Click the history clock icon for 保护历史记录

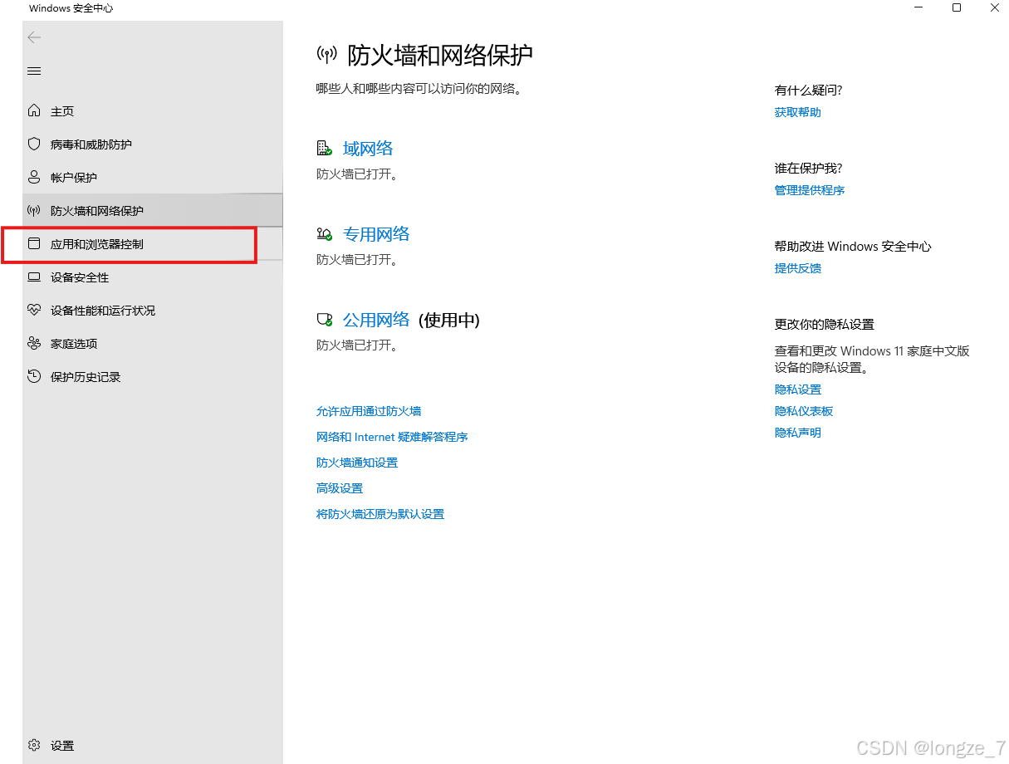pos(34,376)
